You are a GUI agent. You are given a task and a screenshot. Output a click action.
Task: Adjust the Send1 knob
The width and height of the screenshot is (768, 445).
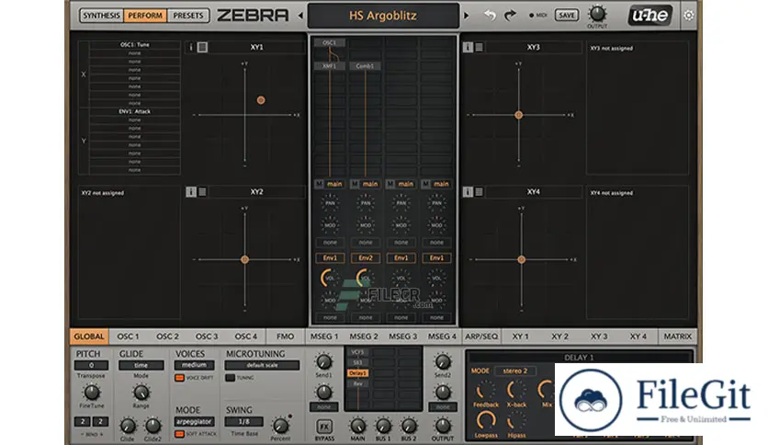click(323, 361)
